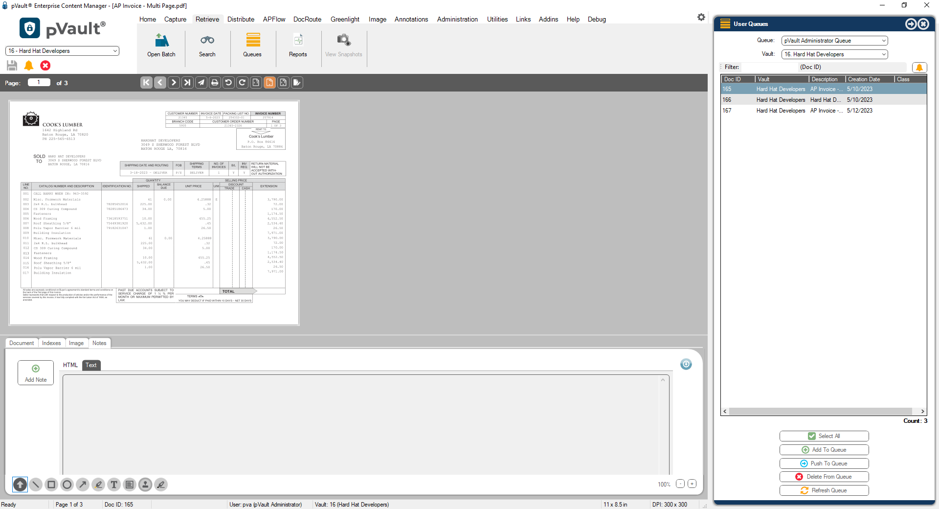939x509 pixels.
Task: Click the Delete From Queue button
Action: coord(824,477)
